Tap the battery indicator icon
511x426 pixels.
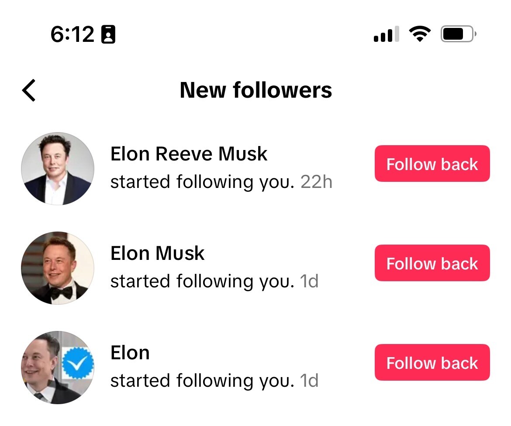[459, 34]
